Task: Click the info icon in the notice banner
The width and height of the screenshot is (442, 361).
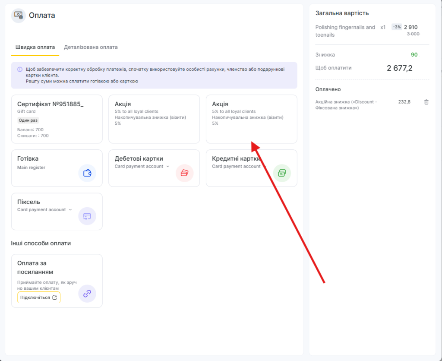Action: coord(20,69)
